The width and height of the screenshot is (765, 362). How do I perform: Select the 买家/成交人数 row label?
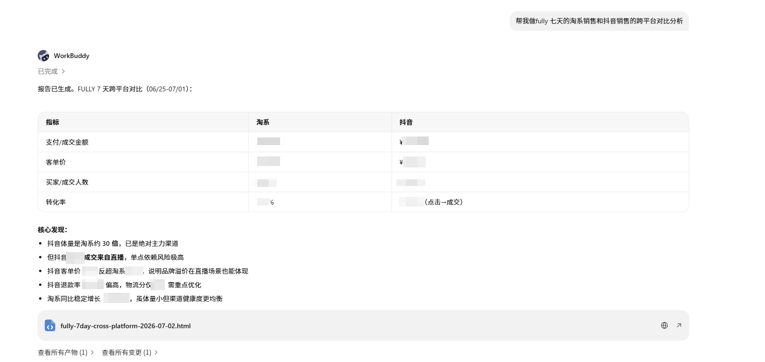tap(67, 182)
